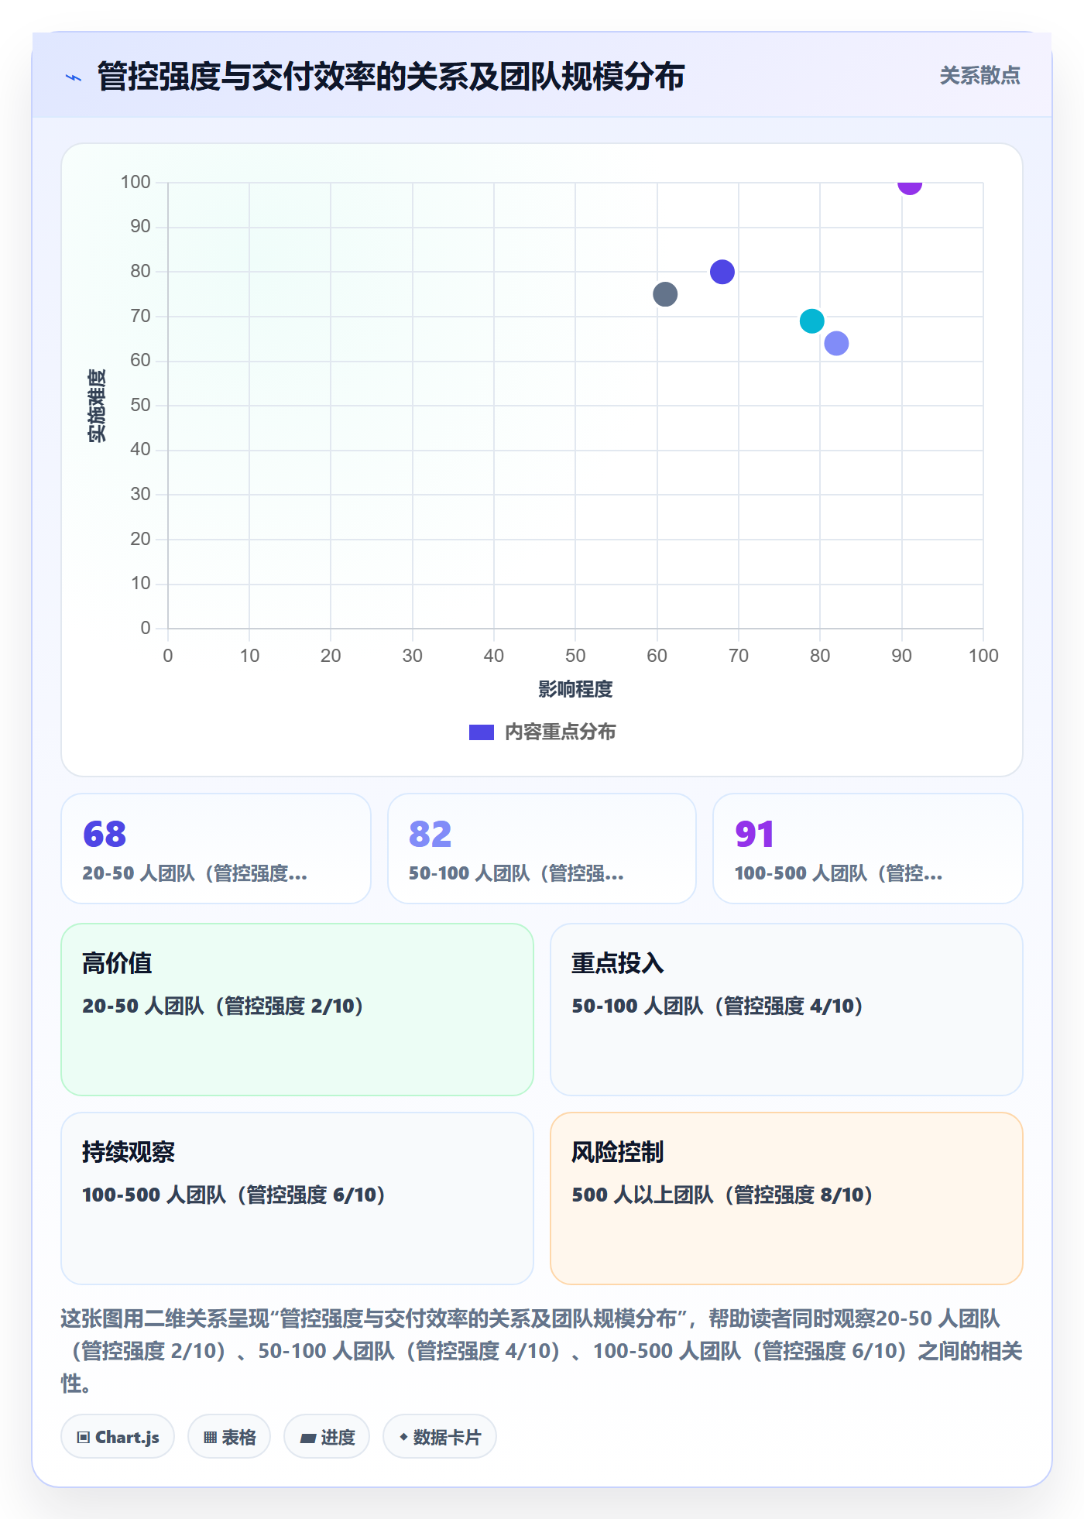1084x1519 pixels.
Task: Click the teal scatter point near 79
Action: (x=811, y=321)
